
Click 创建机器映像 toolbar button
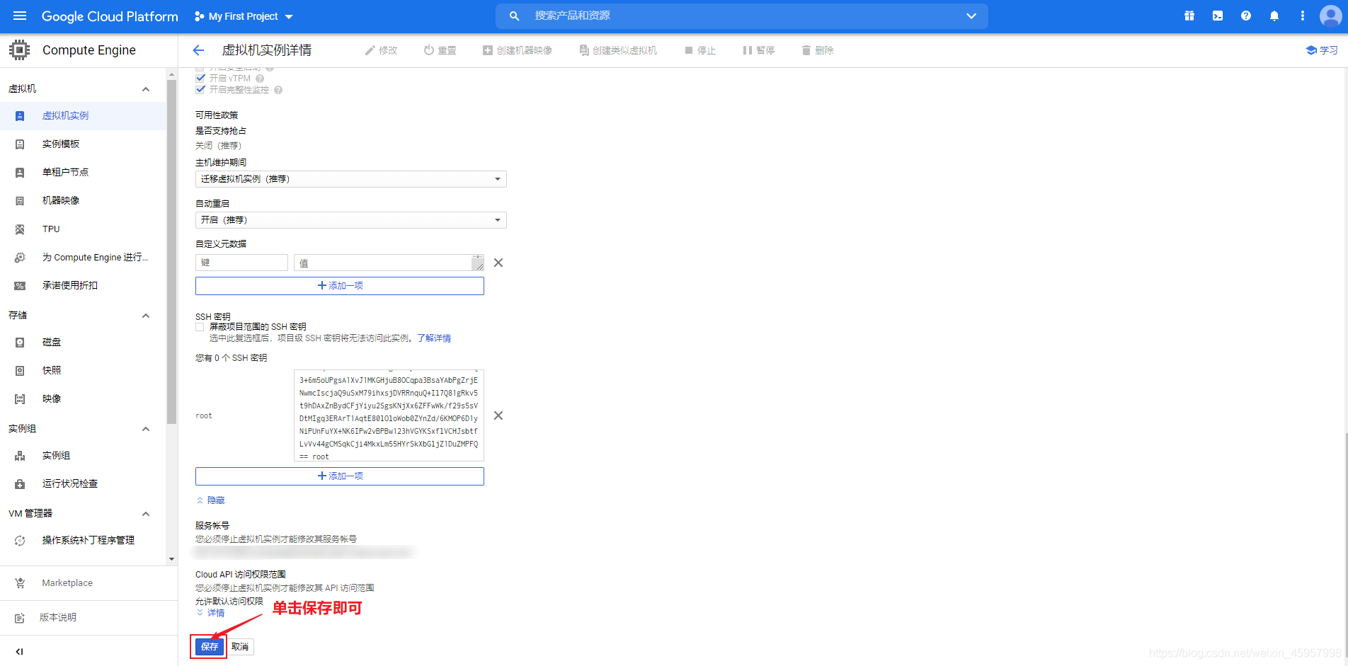[518, 50]
